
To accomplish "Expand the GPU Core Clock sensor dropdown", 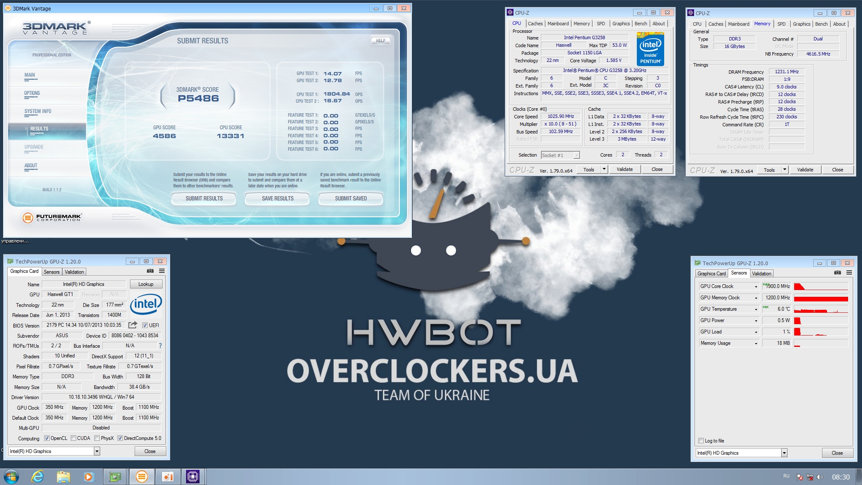I will tap(756, 286).
